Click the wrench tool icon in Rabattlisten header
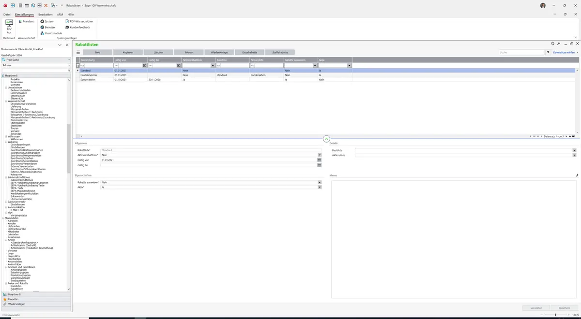 tap(559, 43)
